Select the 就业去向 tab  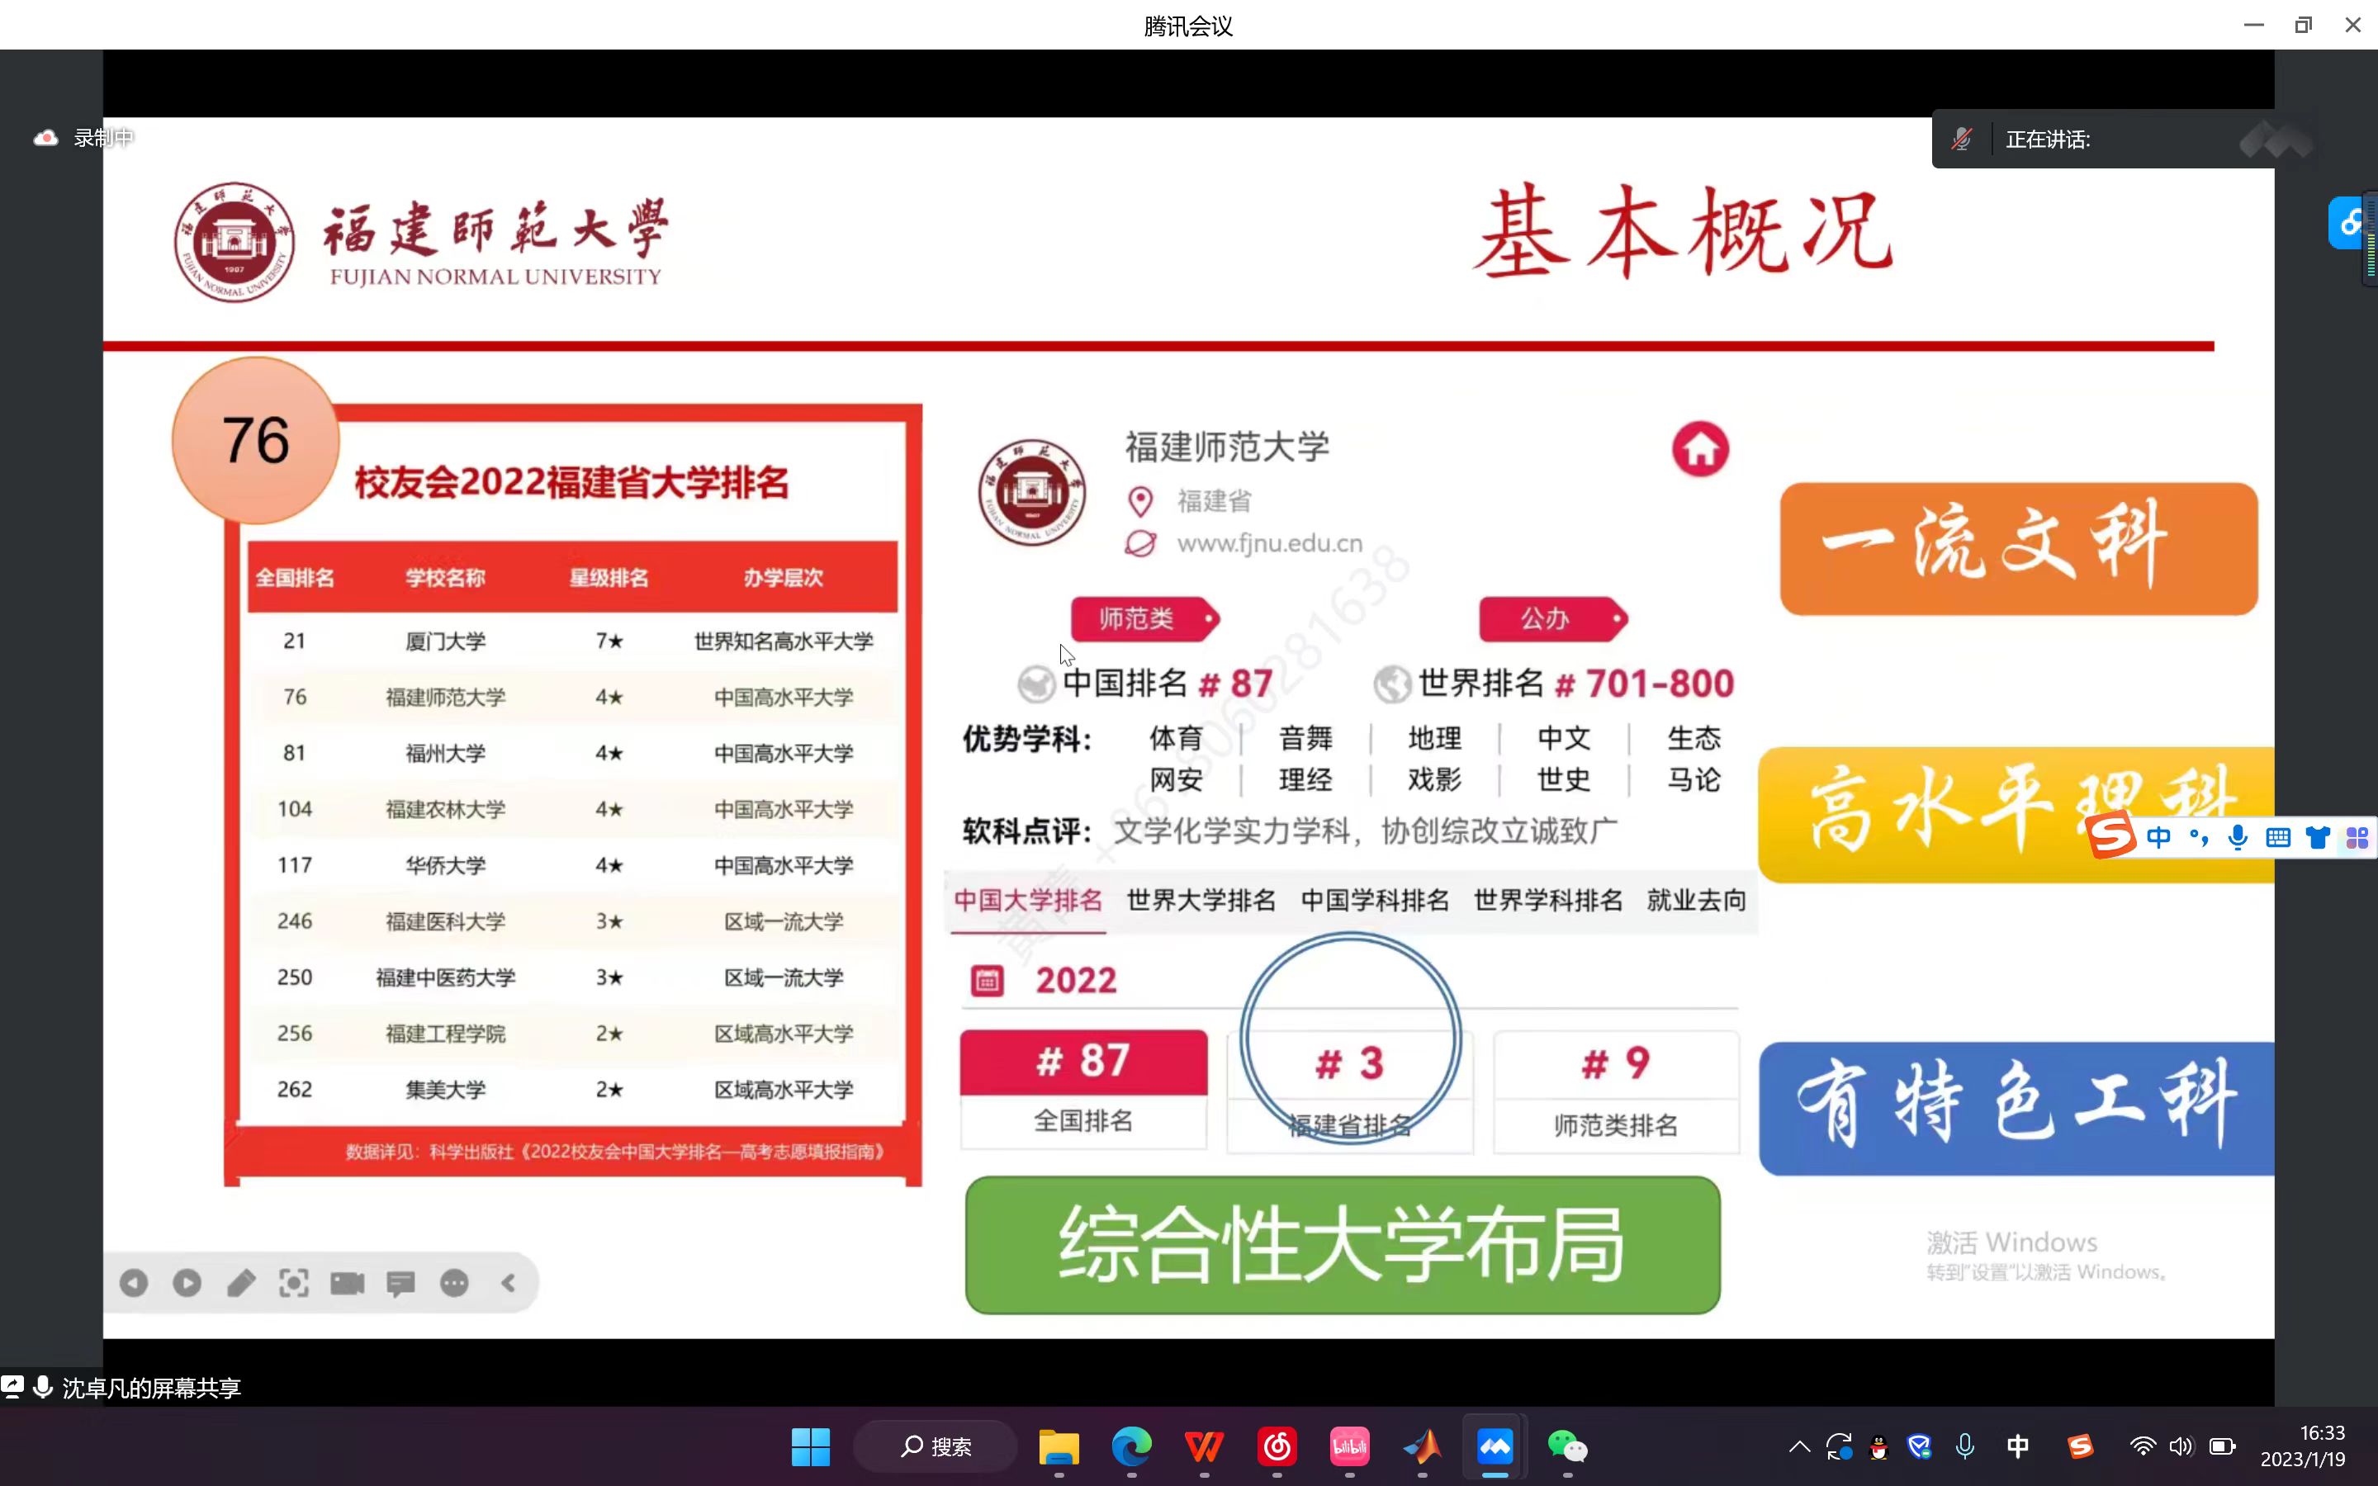click(x=1696, y=900)
